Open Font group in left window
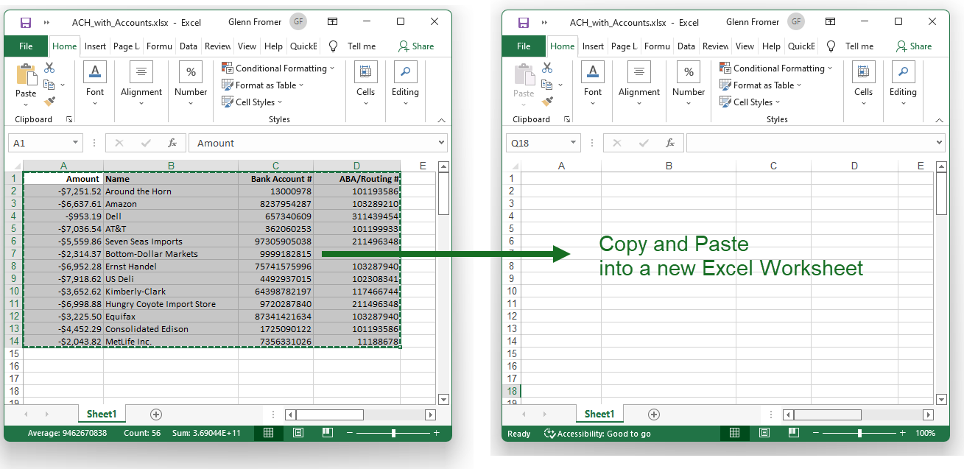The image size is (964, 469). (95, 84)
